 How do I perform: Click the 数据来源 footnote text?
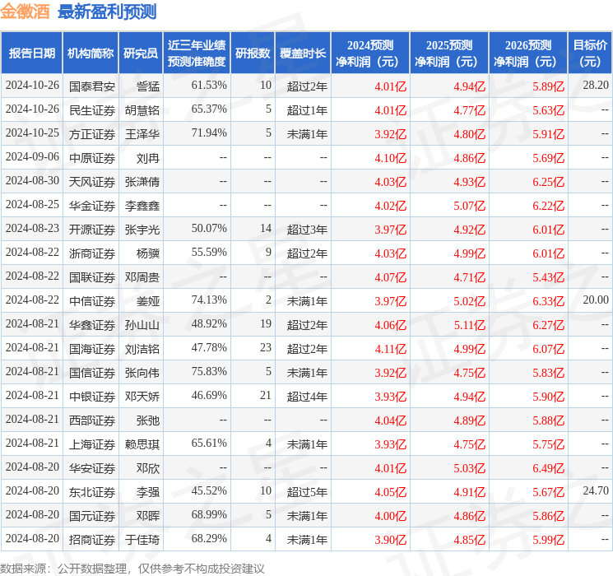coord(132,568)
